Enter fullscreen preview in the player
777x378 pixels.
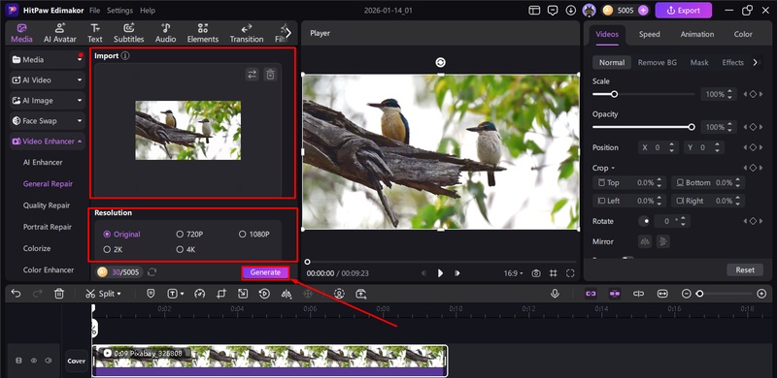570,273
